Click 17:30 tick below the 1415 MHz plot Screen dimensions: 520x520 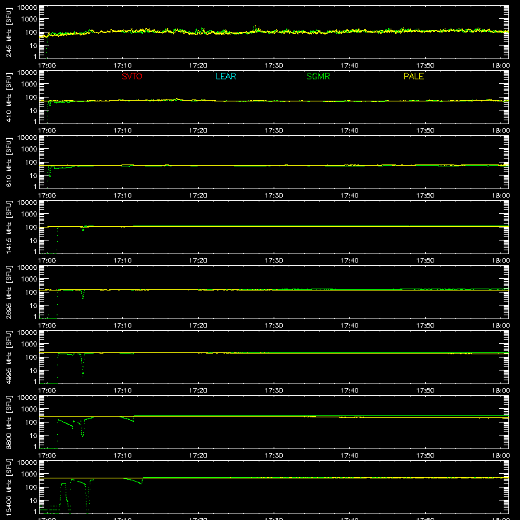tap(274, 261)
